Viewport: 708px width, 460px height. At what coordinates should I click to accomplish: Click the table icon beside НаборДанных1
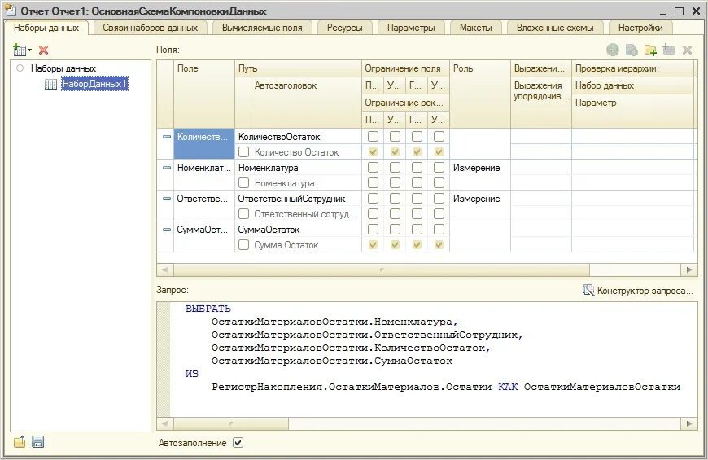pyautogui.click(x=50, y=84)
